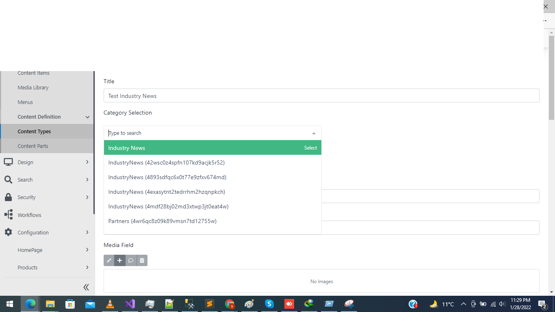Screen dimensions: 555x312
Task: Click the media field shrink/resize icon
Action: [109, 260]
